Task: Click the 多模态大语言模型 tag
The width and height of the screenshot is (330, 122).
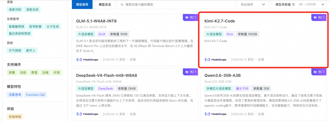Action: 218,89
